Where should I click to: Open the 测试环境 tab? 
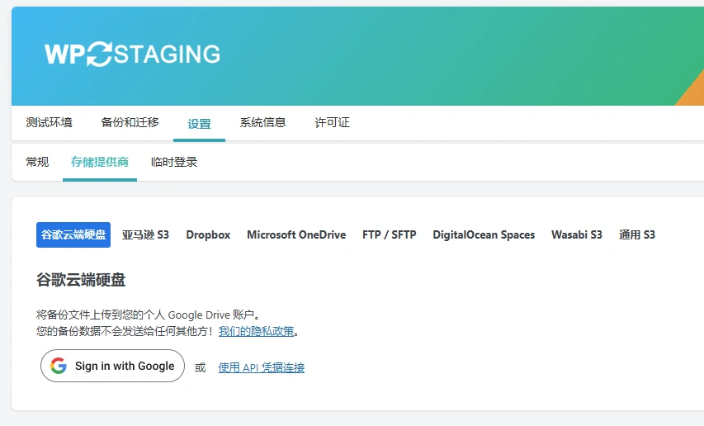tap(49, 122)
